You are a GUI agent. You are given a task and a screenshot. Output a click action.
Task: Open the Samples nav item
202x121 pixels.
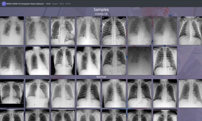(x=55, y=4)
